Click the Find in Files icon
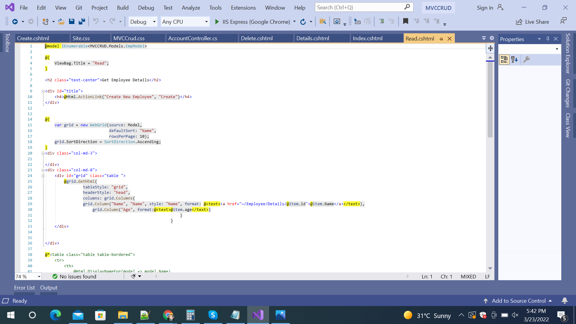 tap(323, 22)
